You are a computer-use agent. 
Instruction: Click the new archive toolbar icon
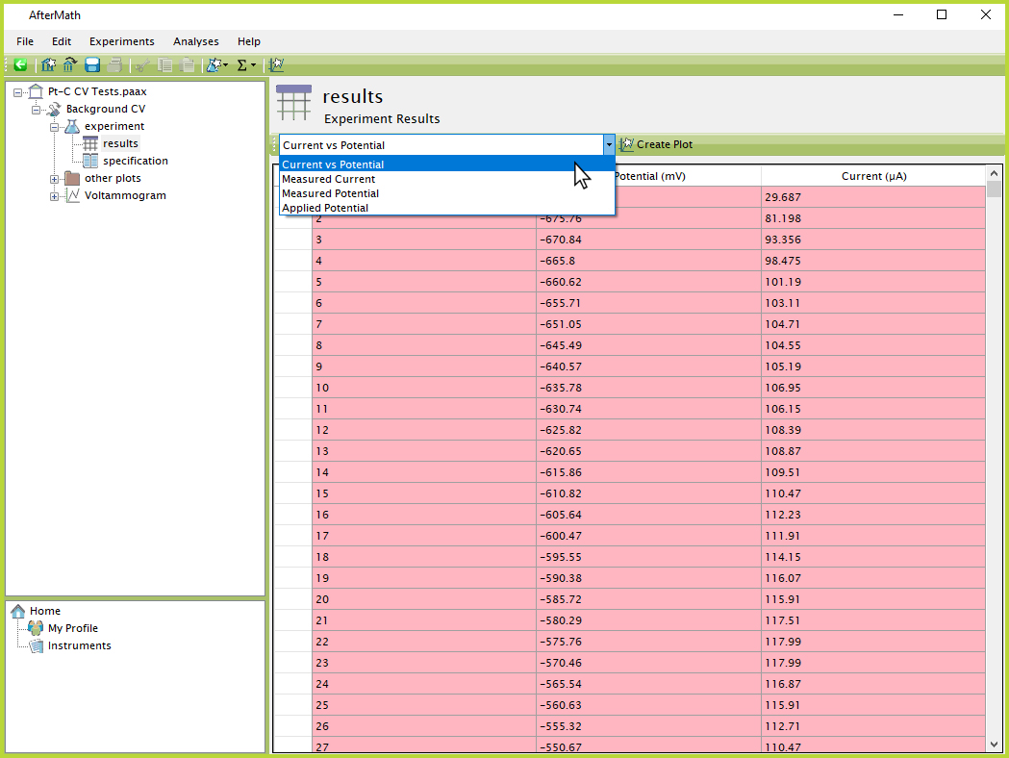coord(48,65)
